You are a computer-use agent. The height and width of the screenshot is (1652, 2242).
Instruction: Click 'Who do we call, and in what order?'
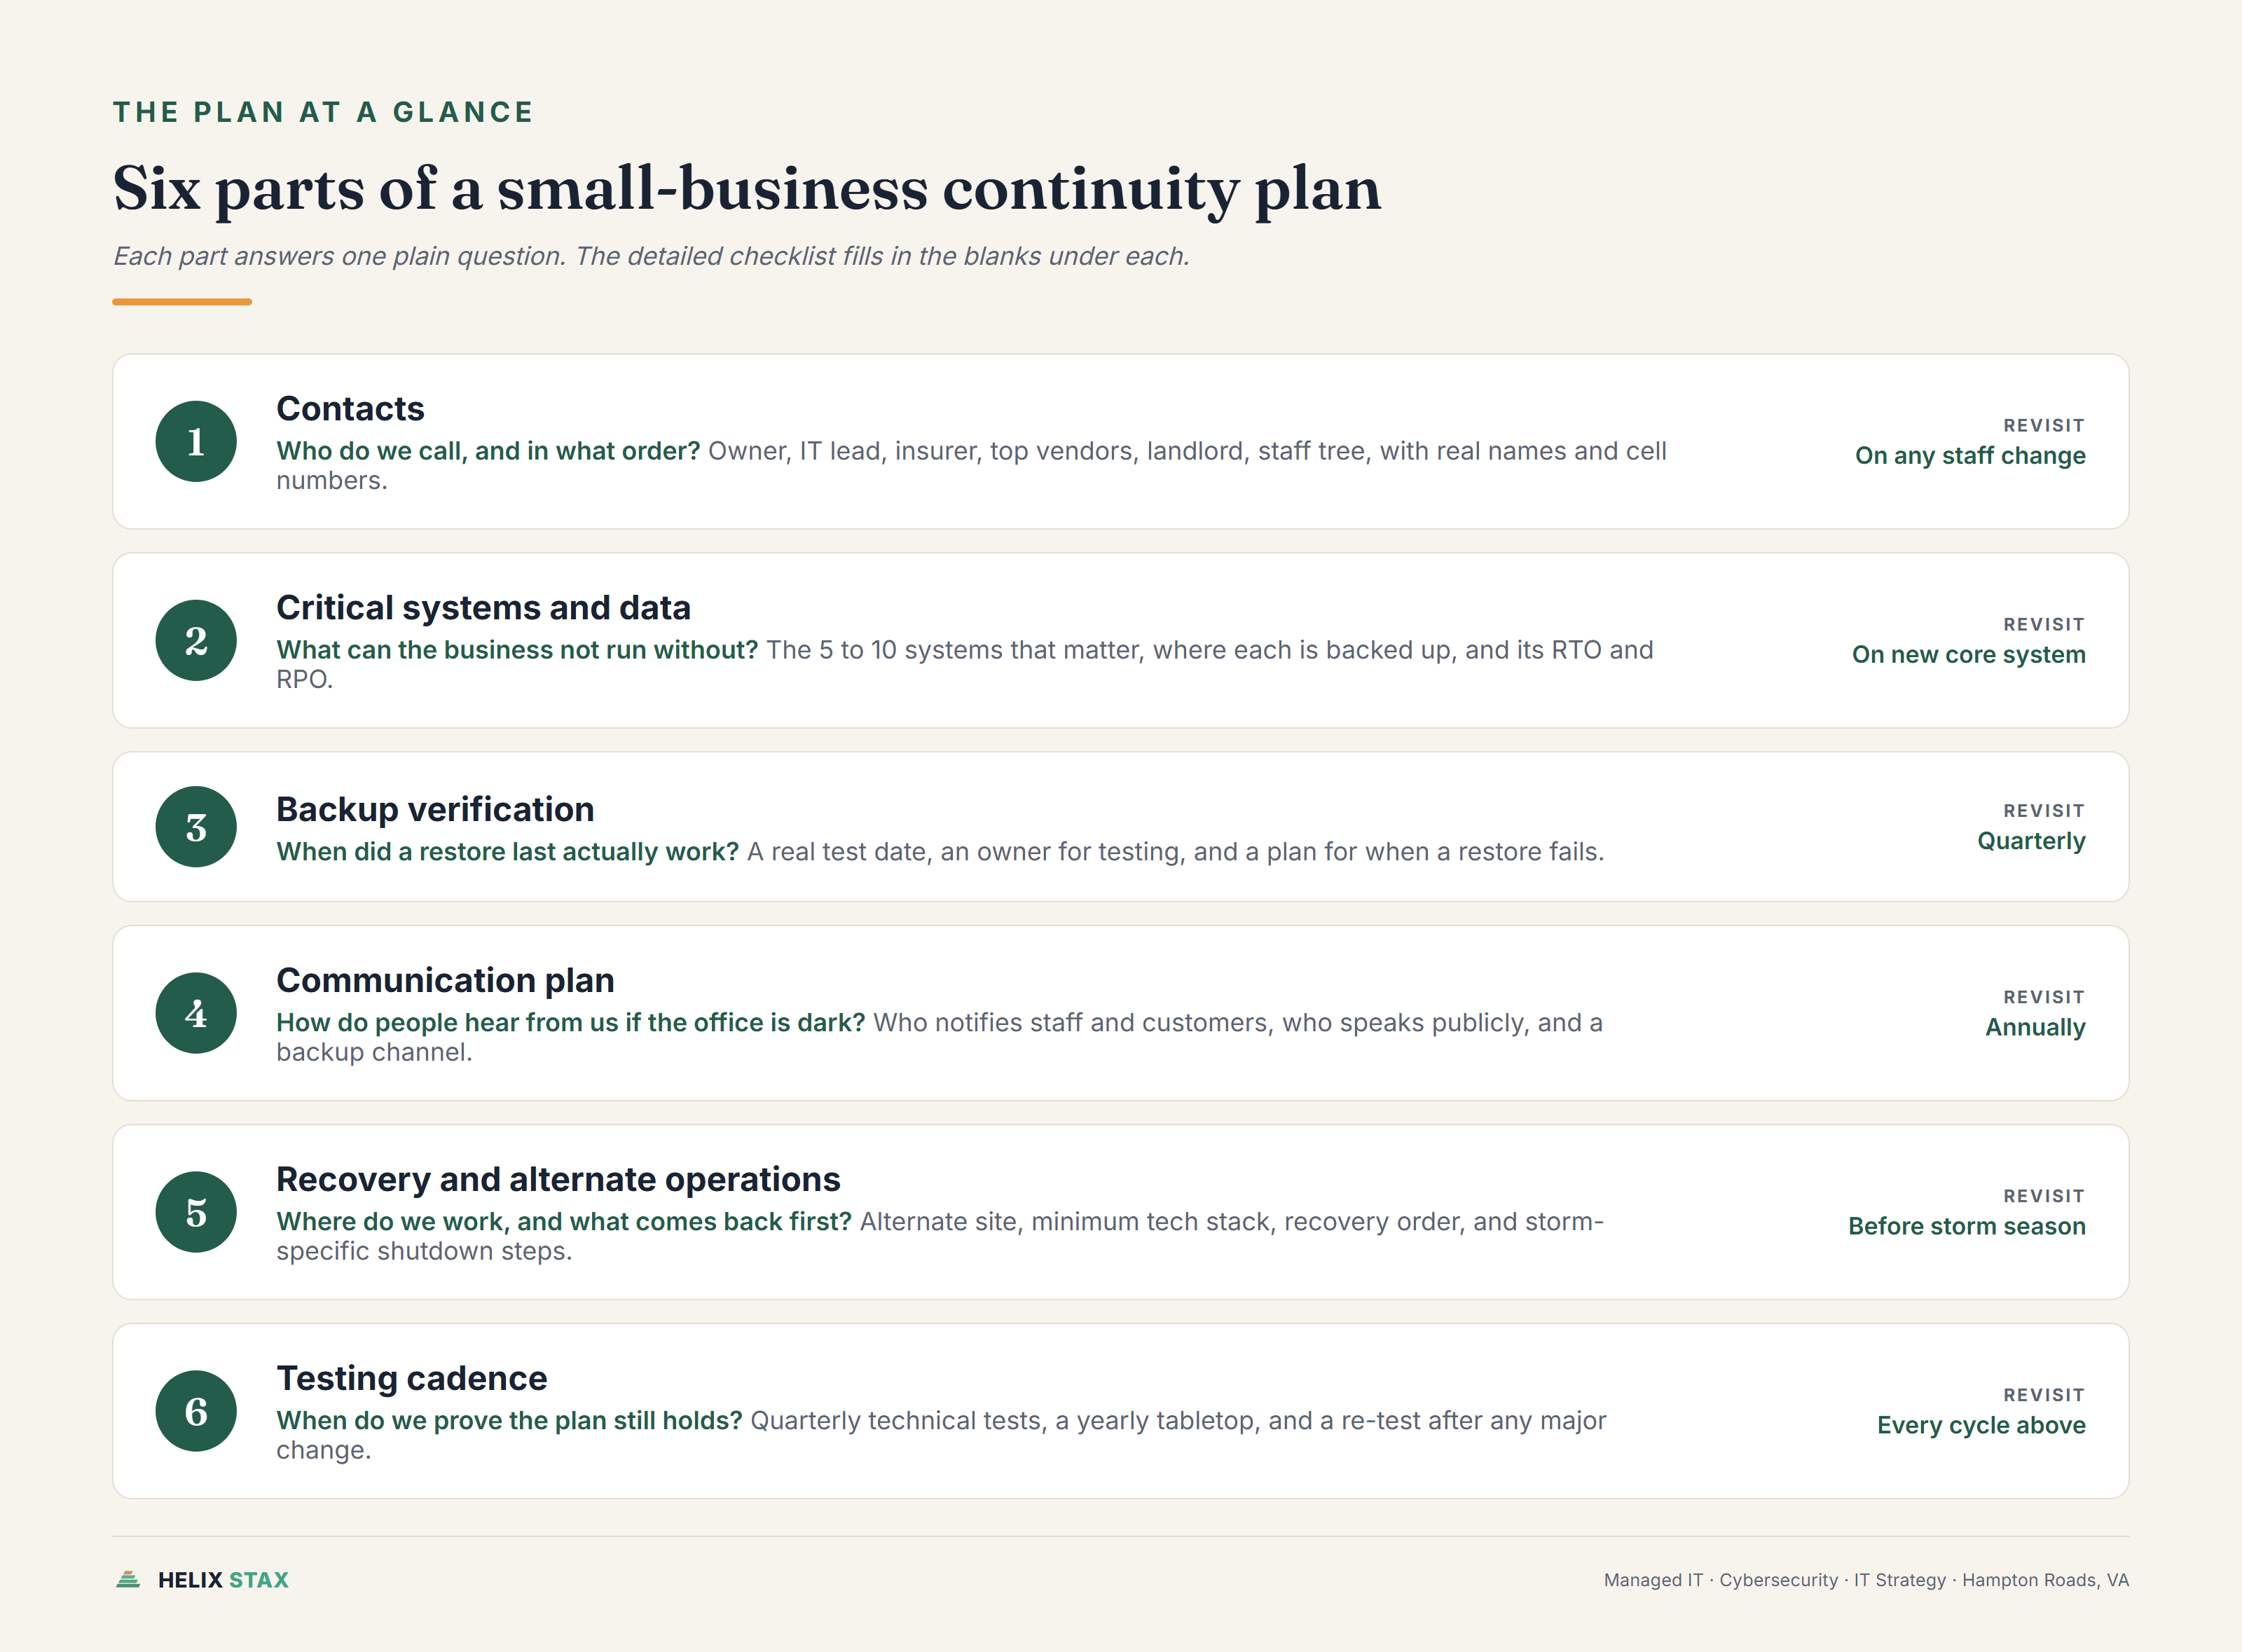[x=488, y=451]
